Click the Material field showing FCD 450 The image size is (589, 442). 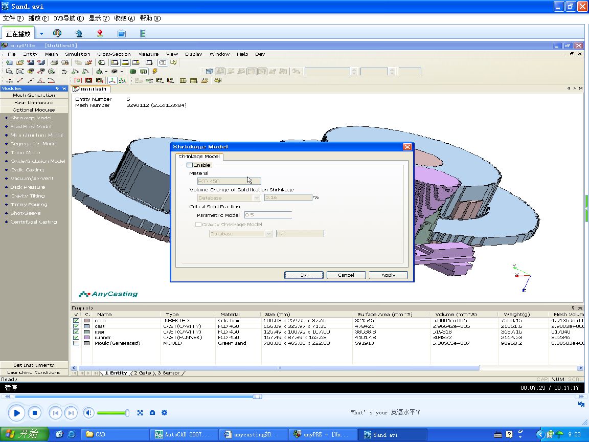pyautogui.click(x=229, y=181)
